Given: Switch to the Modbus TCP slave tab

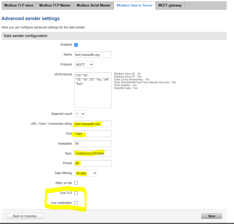Looking at the screenshot, I should point(19,5).
